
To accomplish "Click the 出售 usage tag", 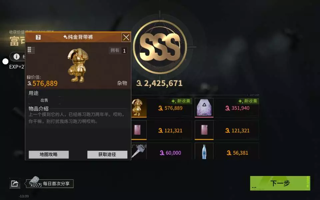I will point(44,100).
